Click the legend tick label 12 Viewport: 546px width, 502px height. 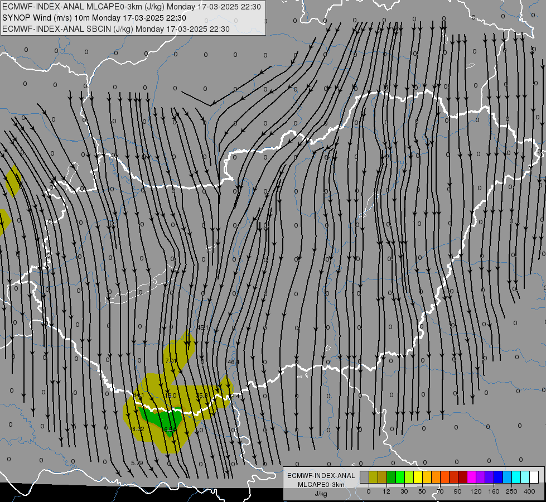(x=386, y=491)
